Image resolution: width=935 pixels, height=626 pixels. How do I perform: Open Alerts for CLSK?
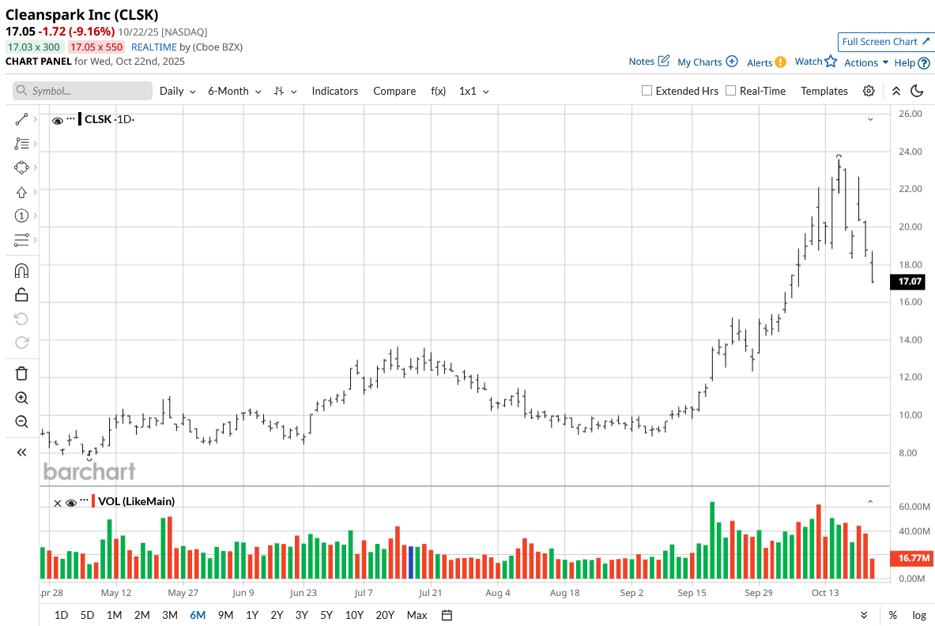[x=766, y=62]
